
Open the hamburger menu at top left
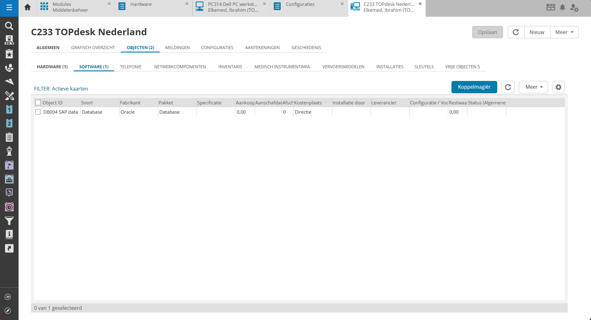coord(9,7)
